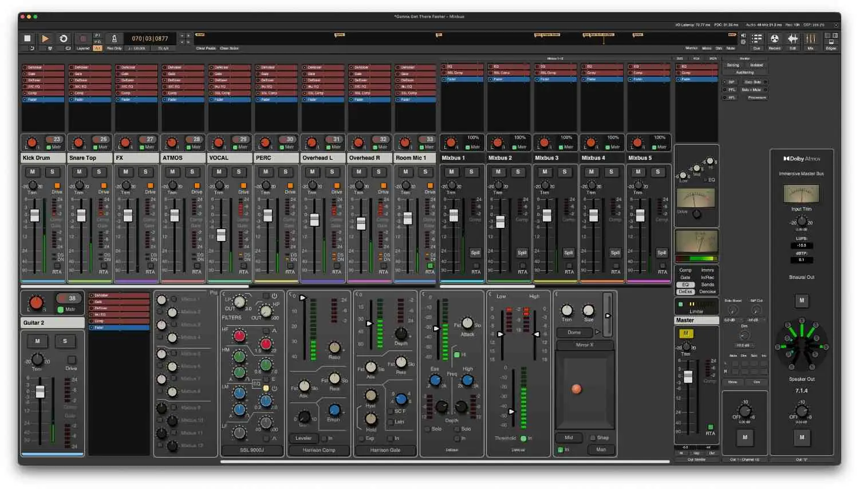Screen dimensions: 859x489
Task: Toggle the loop playback button
Action: click(64, 38)
